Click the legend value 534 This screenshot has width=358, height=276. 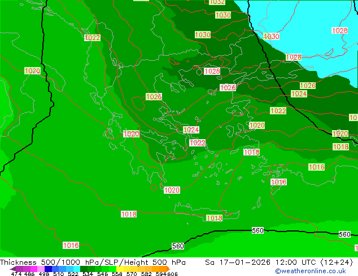click(x=88, y=274)
